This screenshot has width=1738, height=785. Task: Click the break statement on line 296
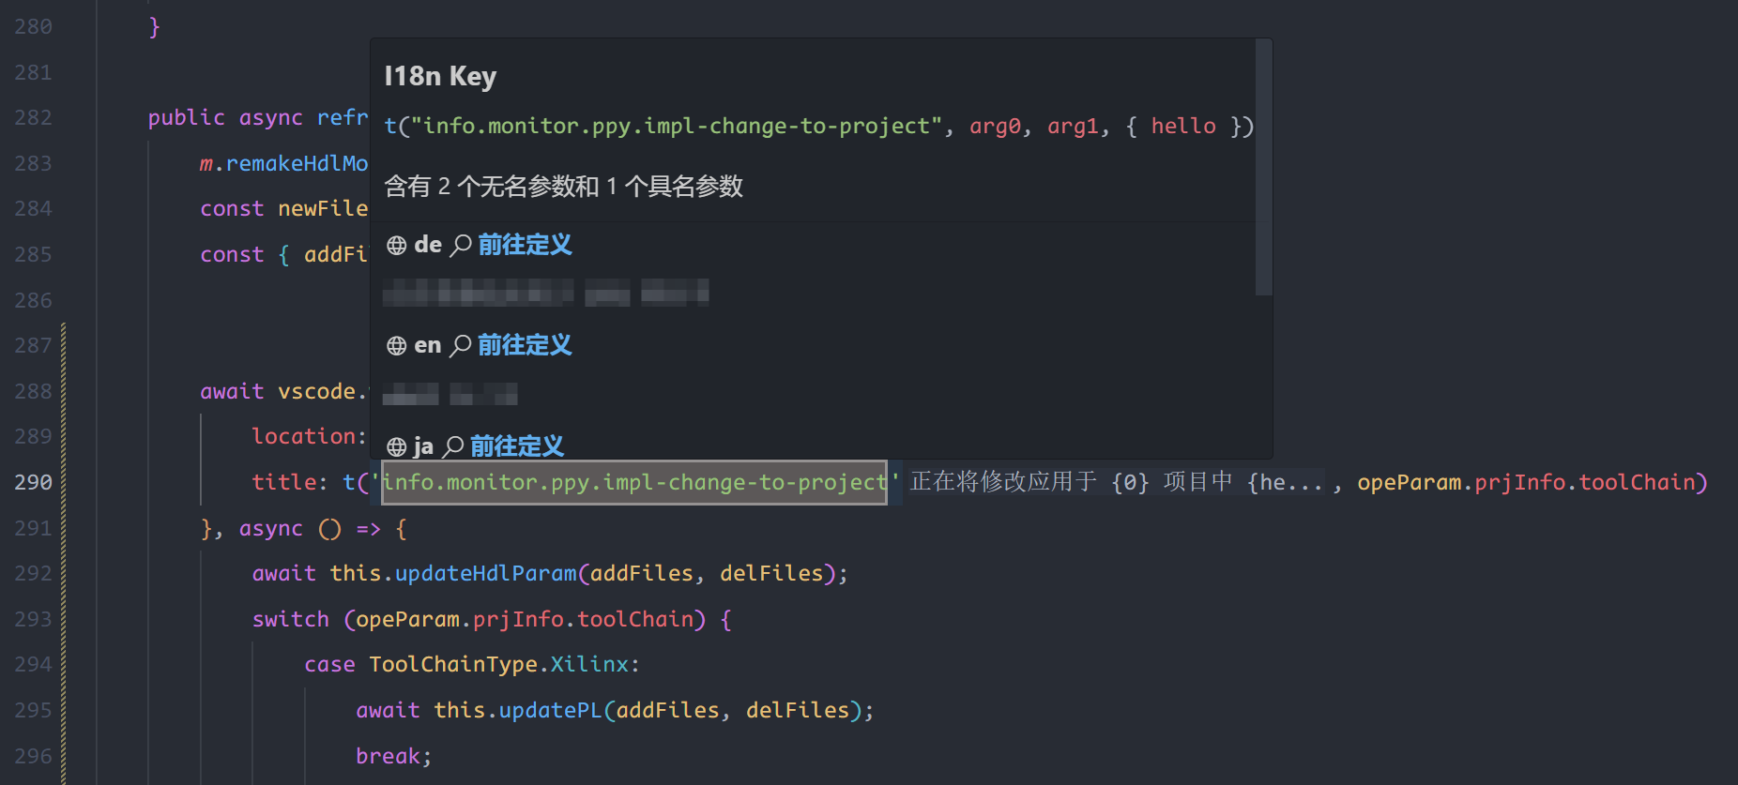pyautogui.click(x=393, y=756)
